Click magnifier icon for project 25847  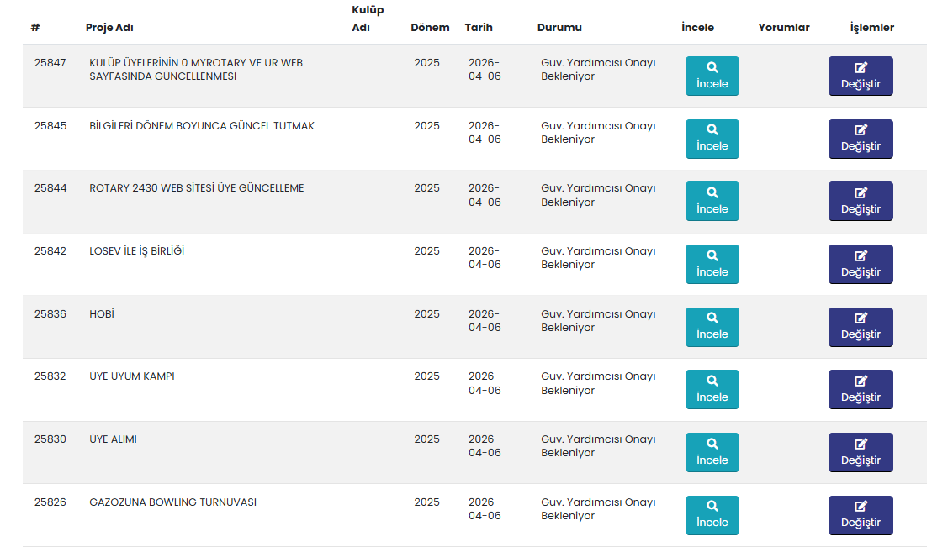click(712, 67)
